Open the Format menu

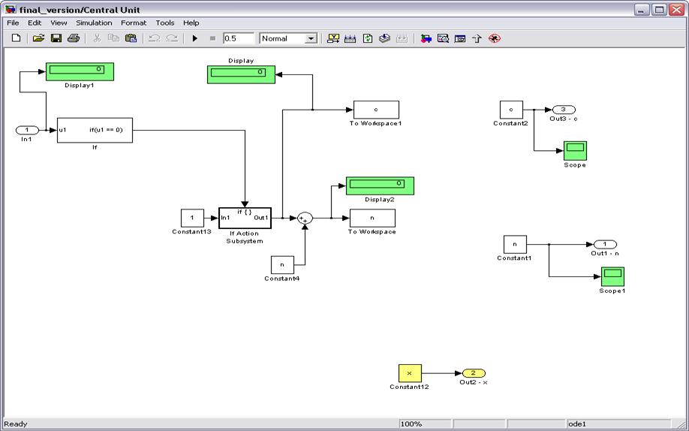(134, 23)
